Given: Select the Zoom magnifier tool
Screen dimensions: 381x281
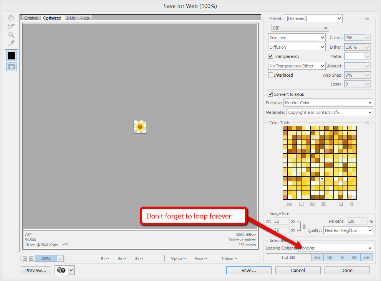Looking at the screenshot, I should click(11, 35).
